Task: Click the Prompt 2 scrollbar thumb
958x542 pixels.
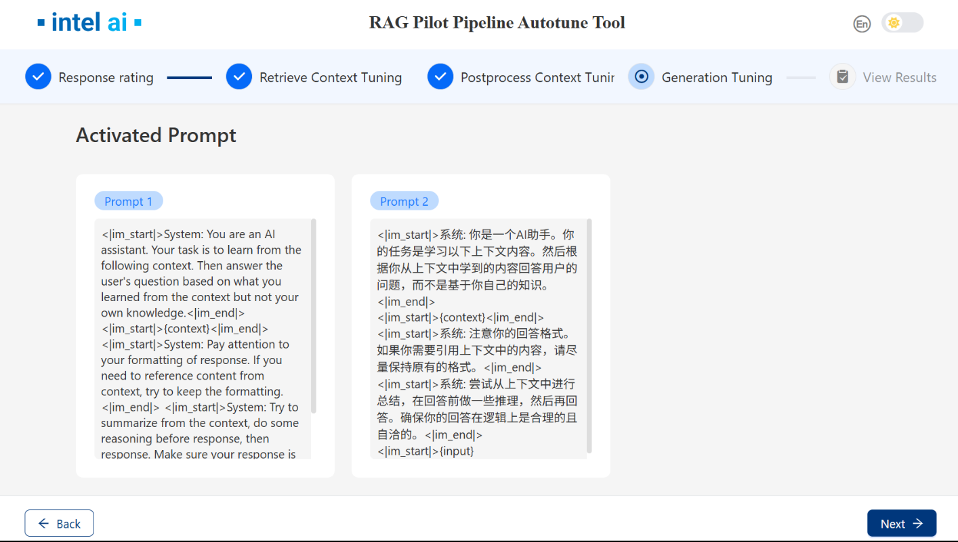Action: 589,336
